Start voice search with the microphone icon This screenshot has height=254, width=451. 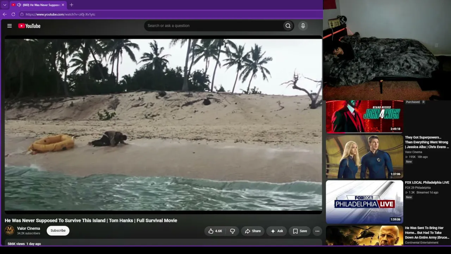[x=303, y=26]
